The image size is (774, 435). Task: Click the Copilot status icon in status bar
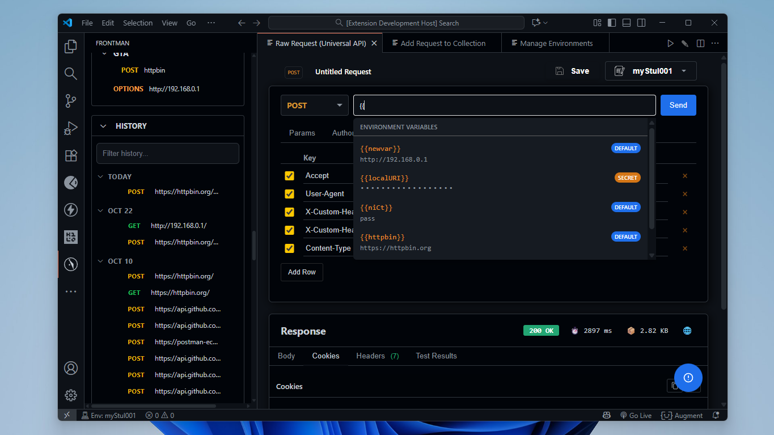click(607, 416)
